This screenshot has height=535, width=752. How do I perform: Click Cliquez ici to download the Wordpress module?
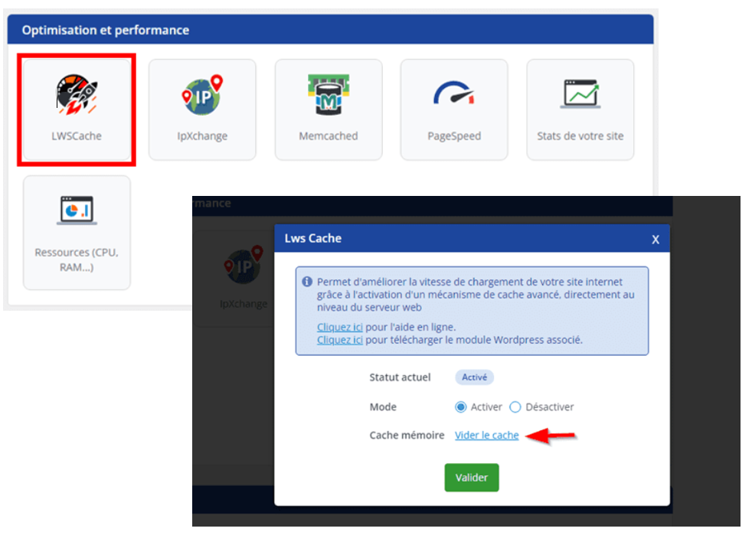tap(339, 340)
